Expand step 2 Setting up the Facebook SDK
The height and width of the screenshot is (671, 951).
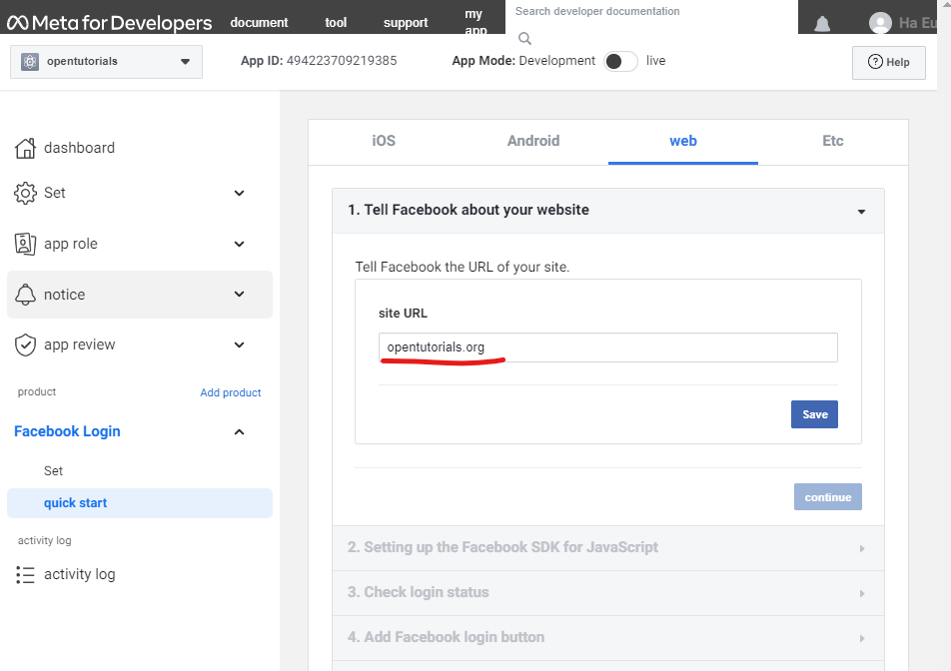pos(607,548)
